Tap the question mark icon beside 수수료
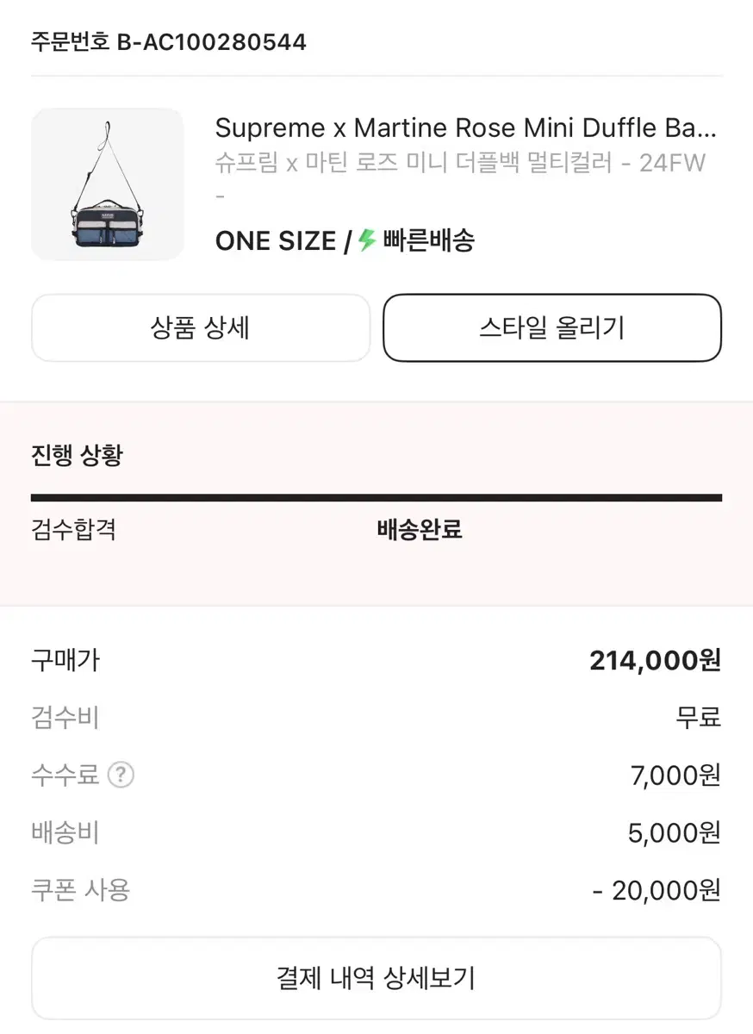The image size is (753, 1034). pyautogui.click(x=121, y=775)
